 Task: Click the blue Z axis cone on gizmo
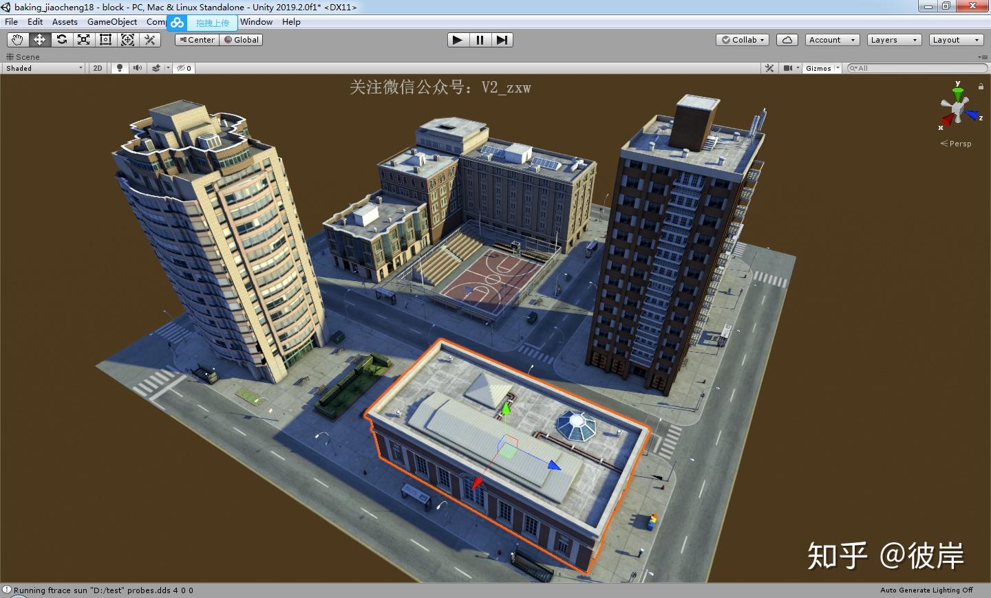click(x=972, y=115)
